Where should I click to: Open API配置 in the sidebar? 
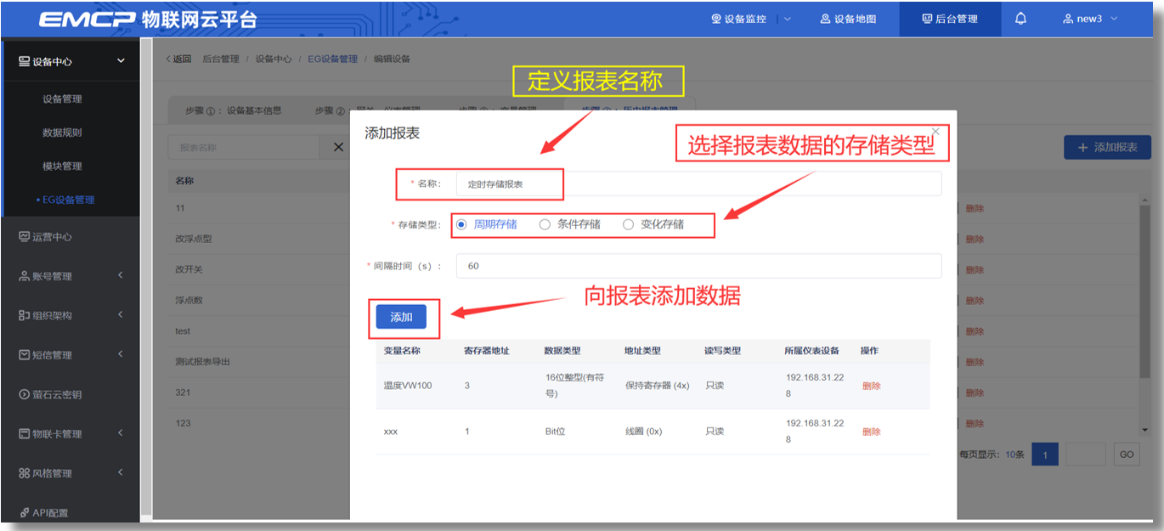point(50,512)
